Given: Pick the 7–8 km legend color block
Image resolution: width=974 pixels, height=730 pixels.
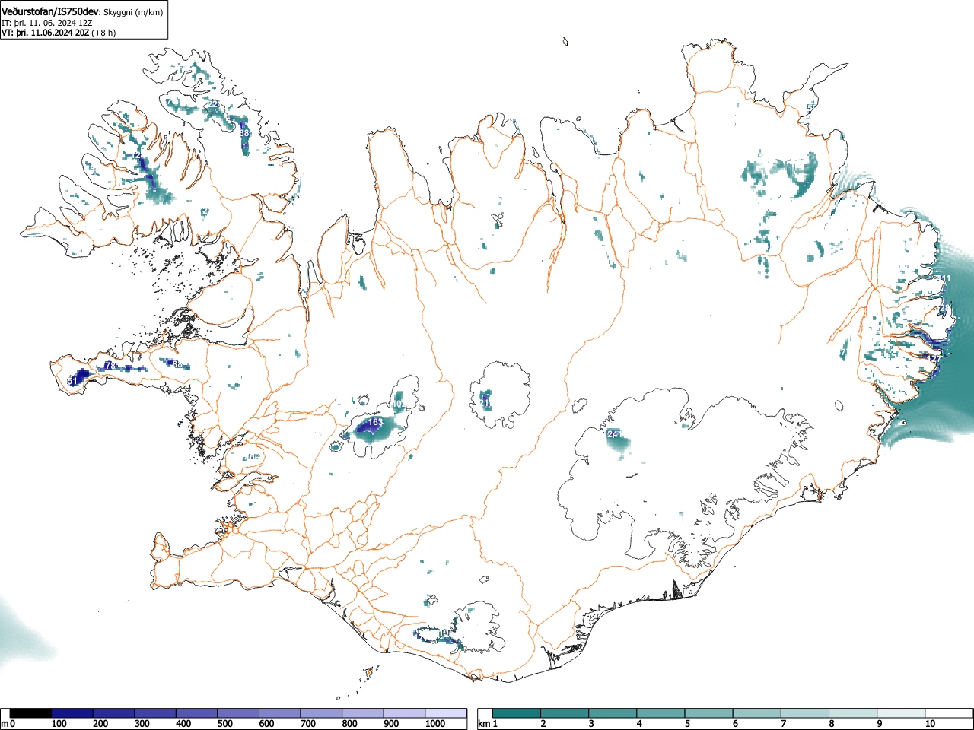Looking at the screenshot, I should (805, 713).
